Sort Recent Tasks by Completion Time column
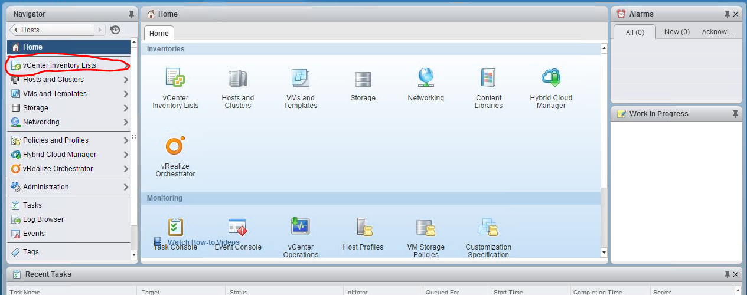This screenshot has width=747, height=295. 611,292
